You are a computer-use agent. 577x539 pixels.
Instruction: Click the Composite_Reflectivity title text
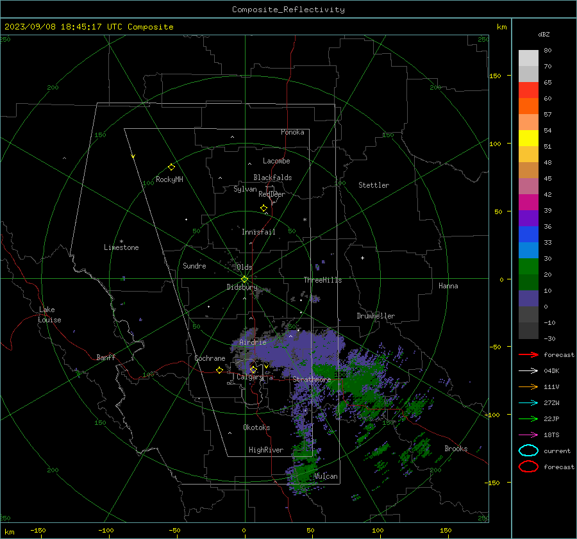288,10
